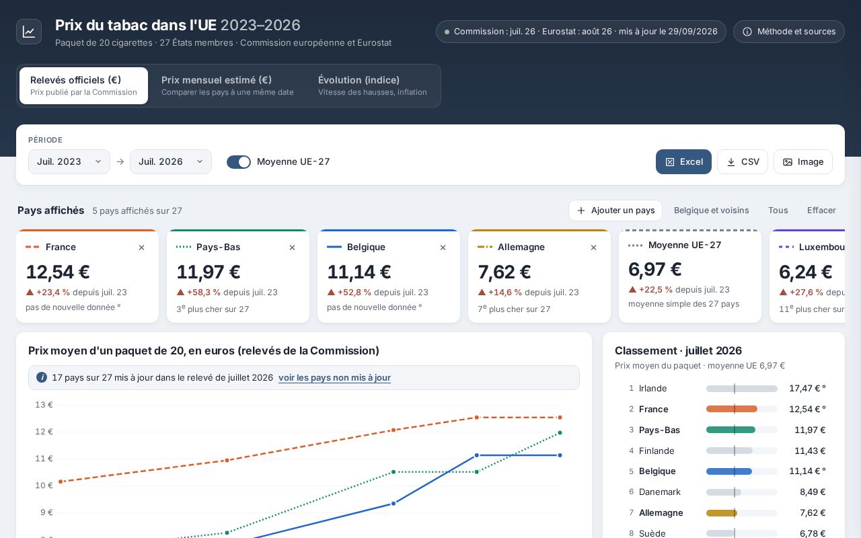The width and height of the screenshot is (861, 538).
Task: Close the Belgique country card
Action: coord(443,247)
